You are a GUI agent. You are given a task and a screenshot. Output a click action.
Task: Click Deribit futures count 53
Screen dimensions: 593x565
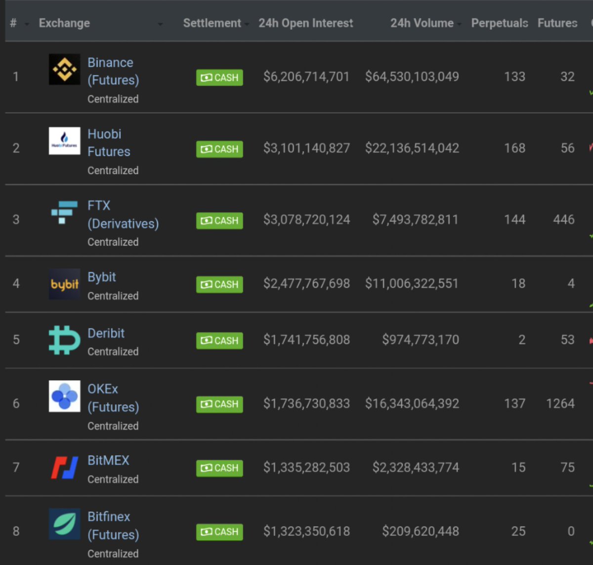click(x=568, y=340)
